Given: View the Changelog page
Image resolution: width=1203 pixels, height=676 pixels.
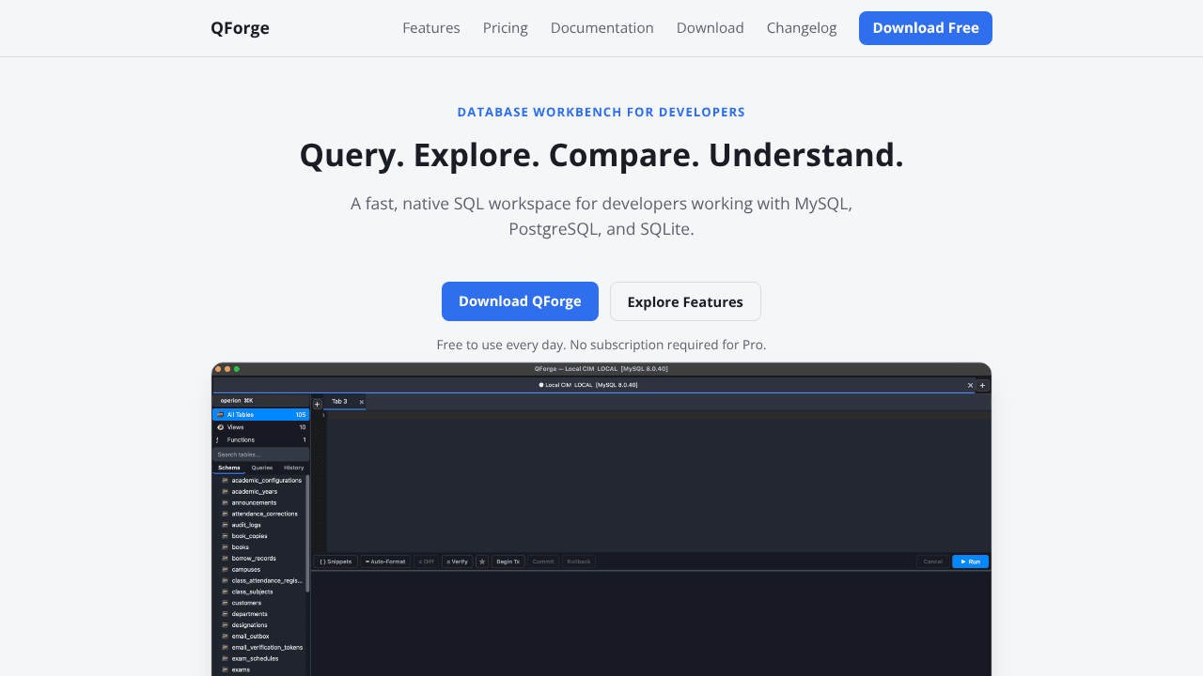Looking at the screenshot, I should [x=802, y=28].
